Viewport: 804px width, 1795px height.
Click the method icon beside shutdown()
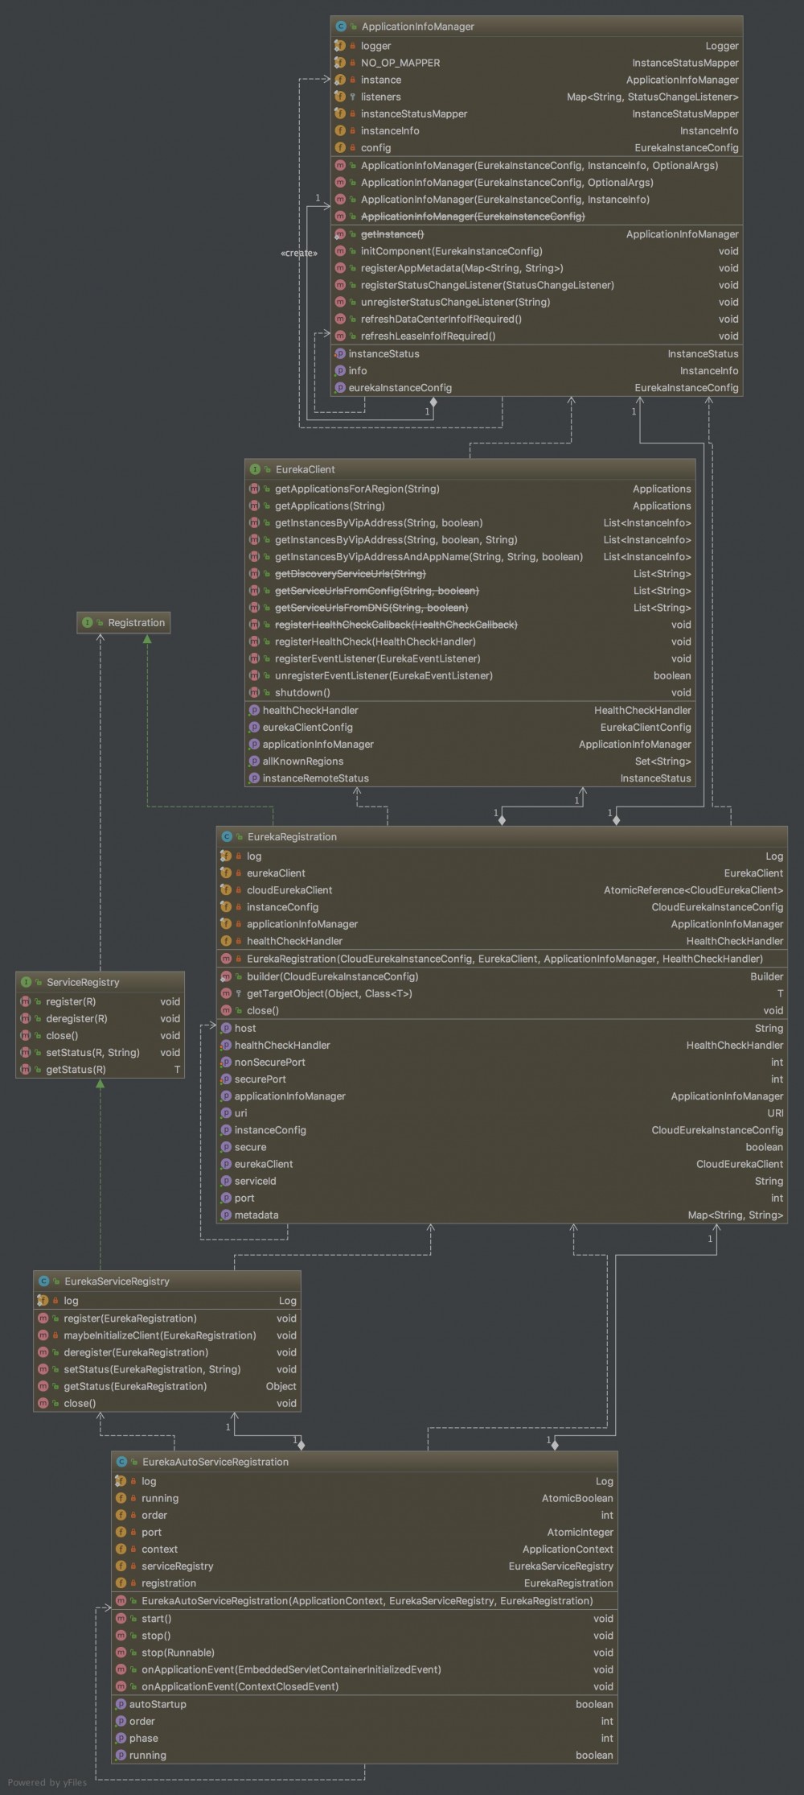point(254,693)
